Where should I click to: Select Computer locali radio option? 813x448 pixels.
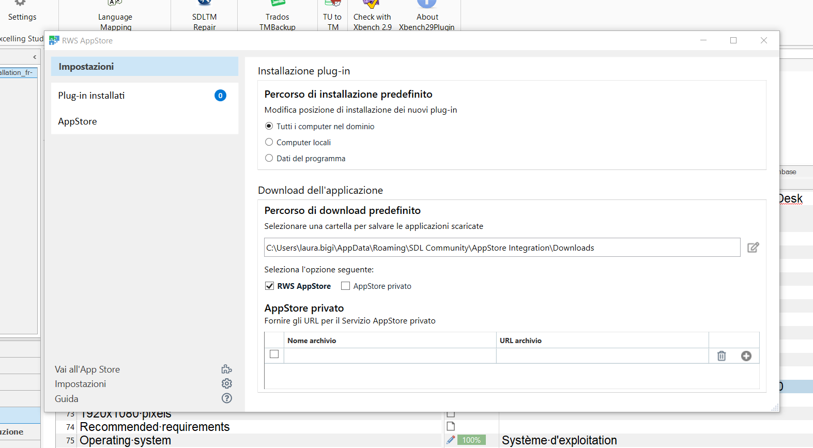[298, 142]
